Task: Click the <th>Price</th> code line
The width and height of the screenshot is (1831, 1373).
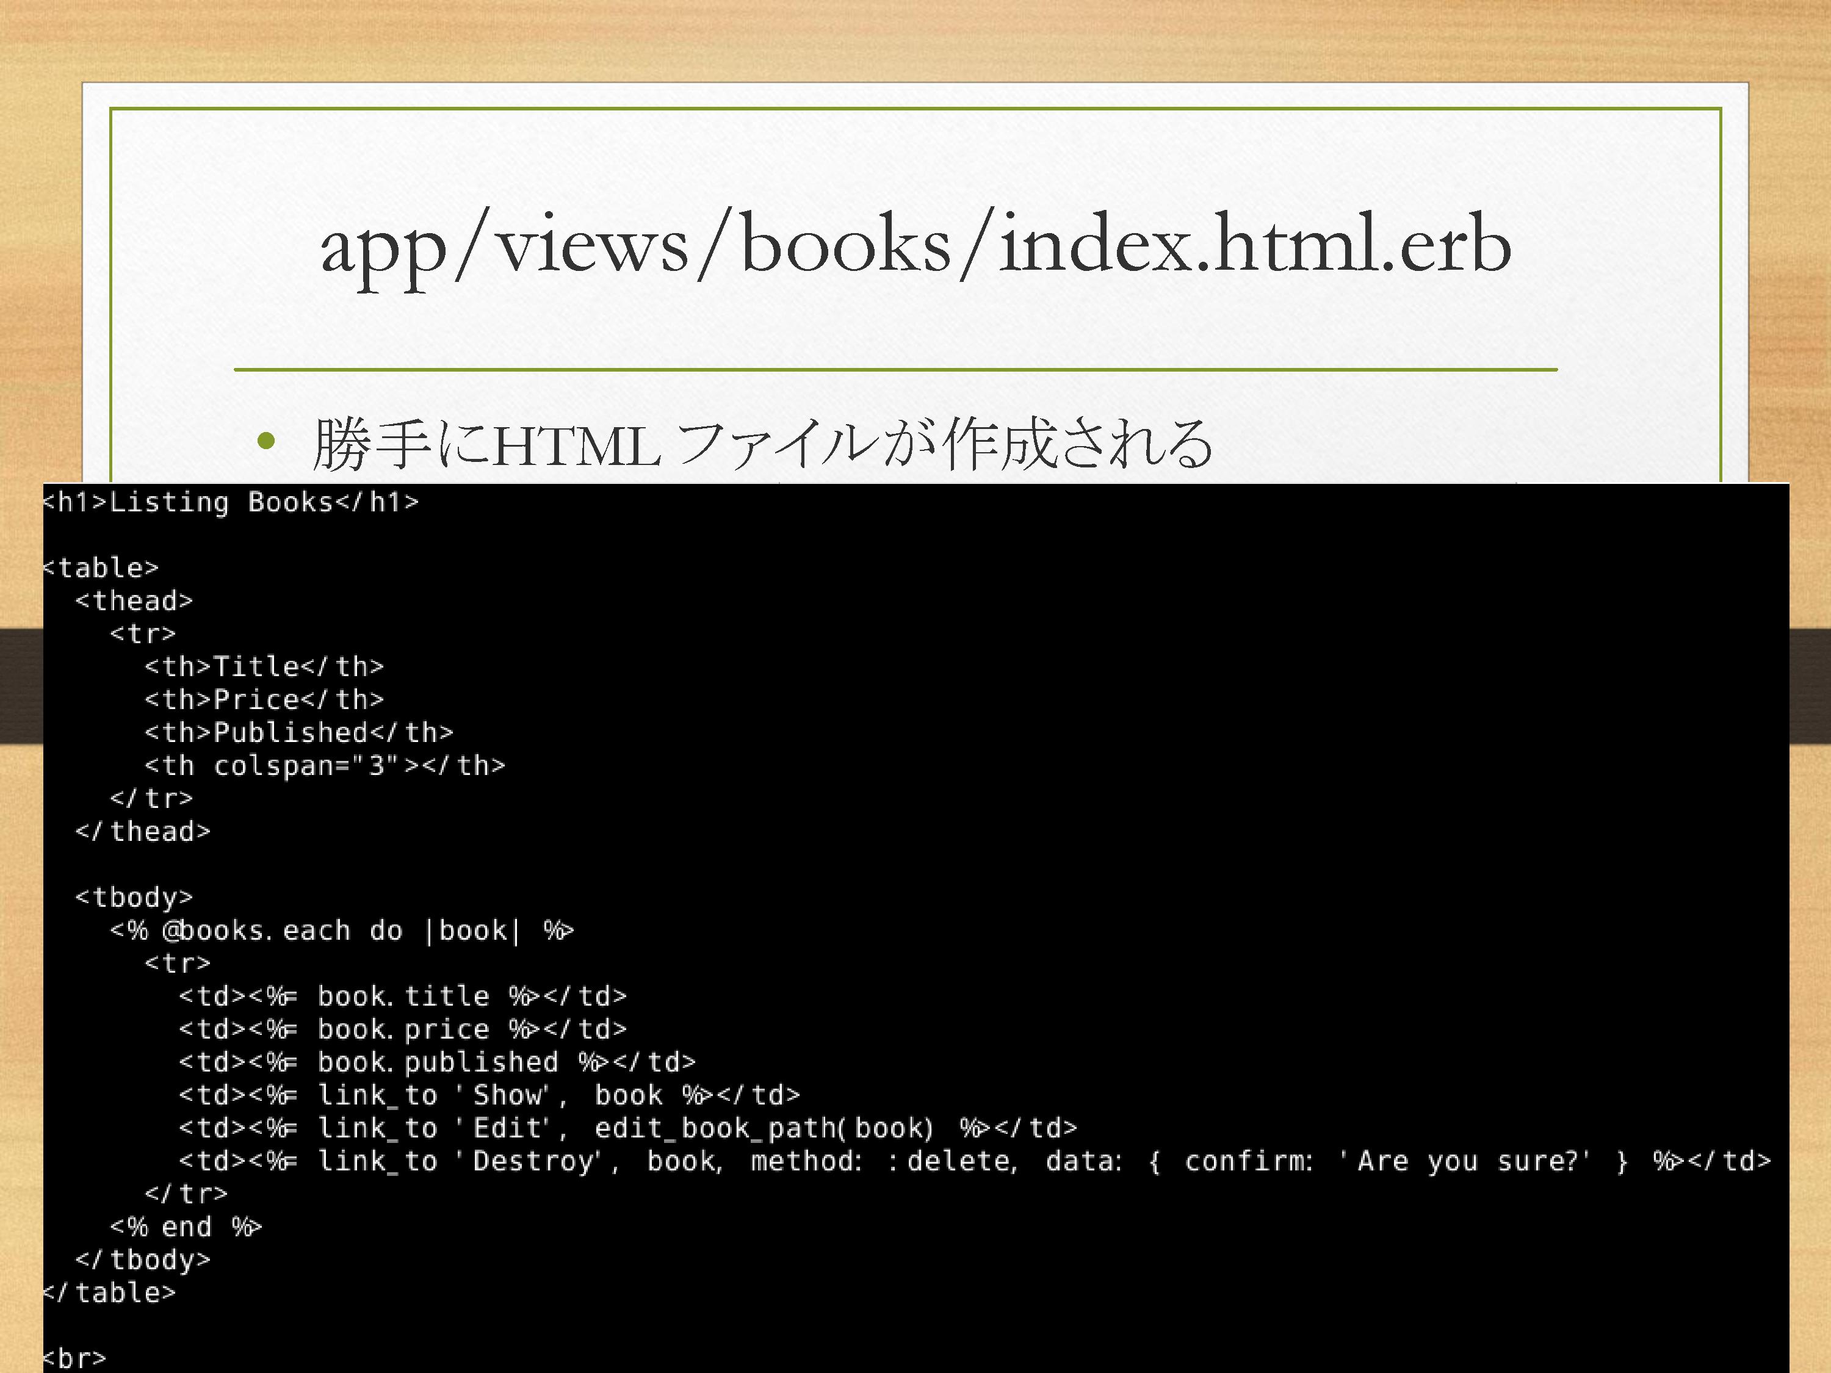Action: (x=264, y=699)
